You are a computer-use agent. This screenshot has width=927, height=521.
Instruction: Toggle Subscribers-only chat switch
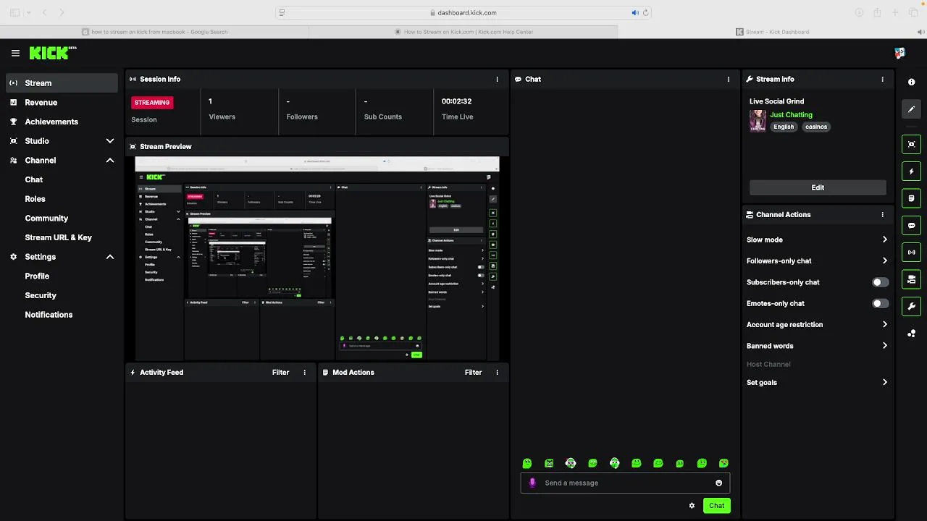pos(880,282)
